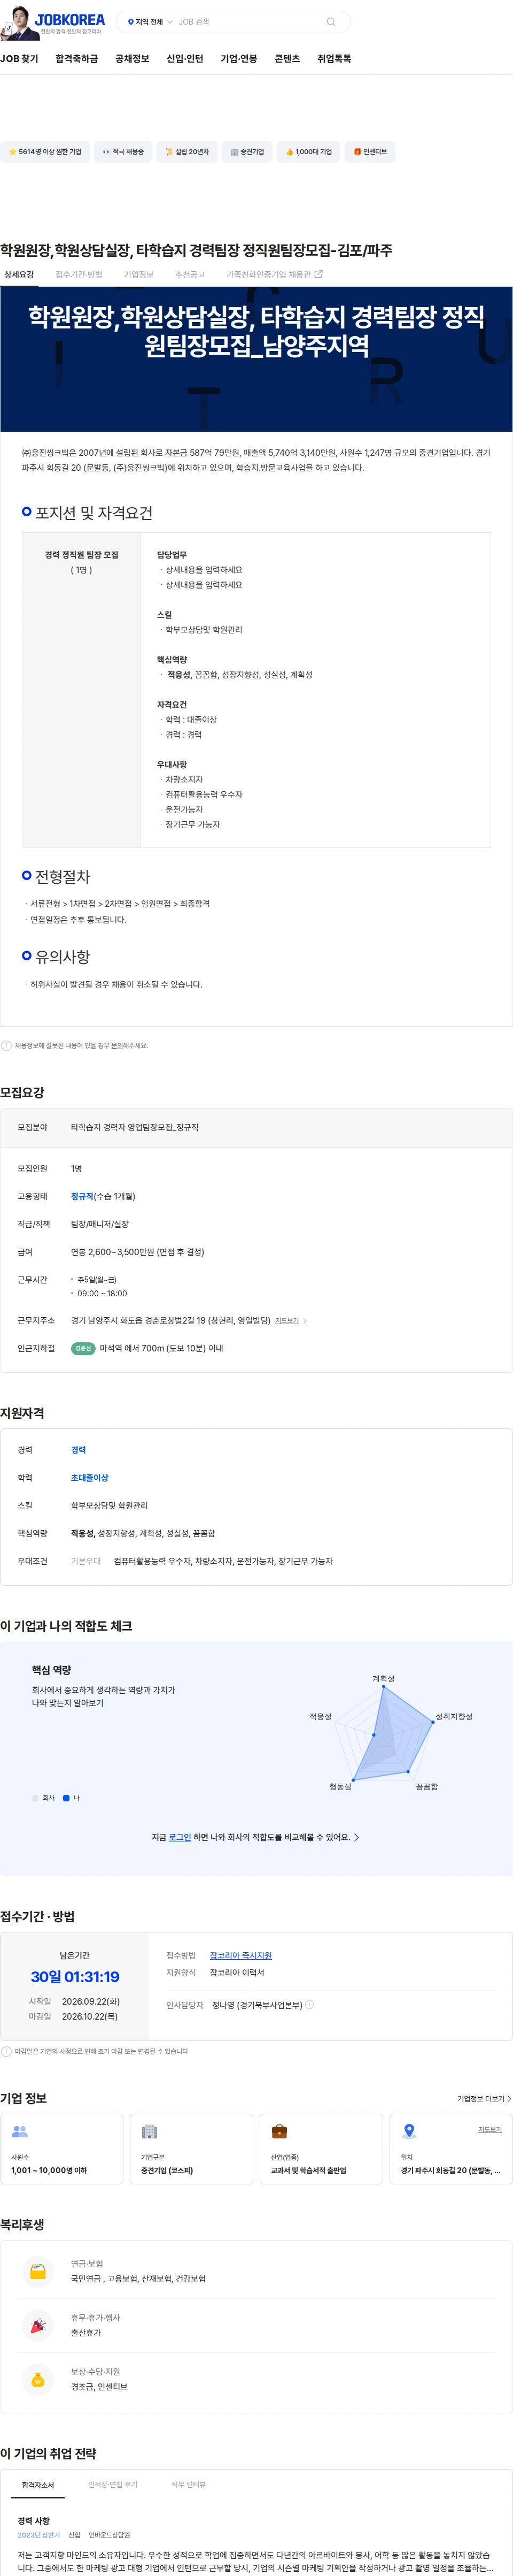Image resolution: width=513 pixels, height=2576 pixels.
Task: Switch to the 추천공고 tab
Action: click(190, 275)
